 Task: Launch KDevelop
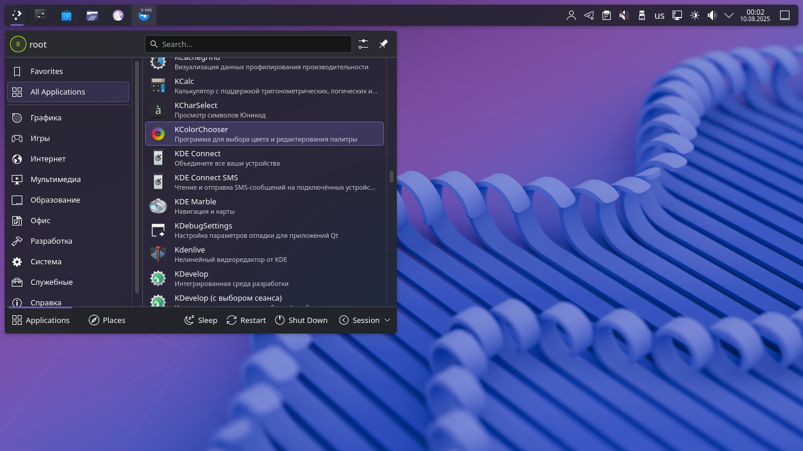point(265,278)
